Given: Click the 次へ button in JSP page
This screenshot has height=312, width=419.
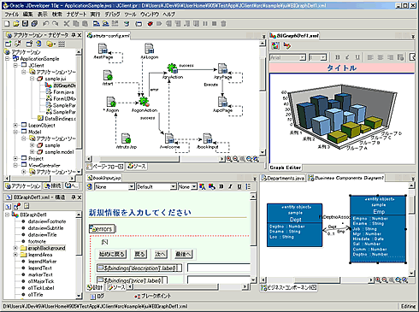Looking at the screenshot, I should (160, 254).
